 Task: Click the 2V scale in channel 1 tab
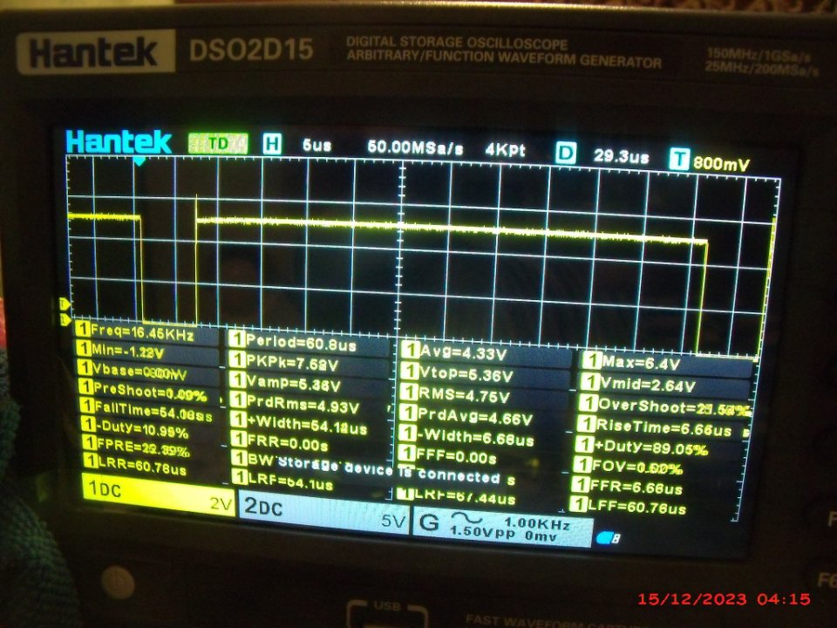(221, 503)
